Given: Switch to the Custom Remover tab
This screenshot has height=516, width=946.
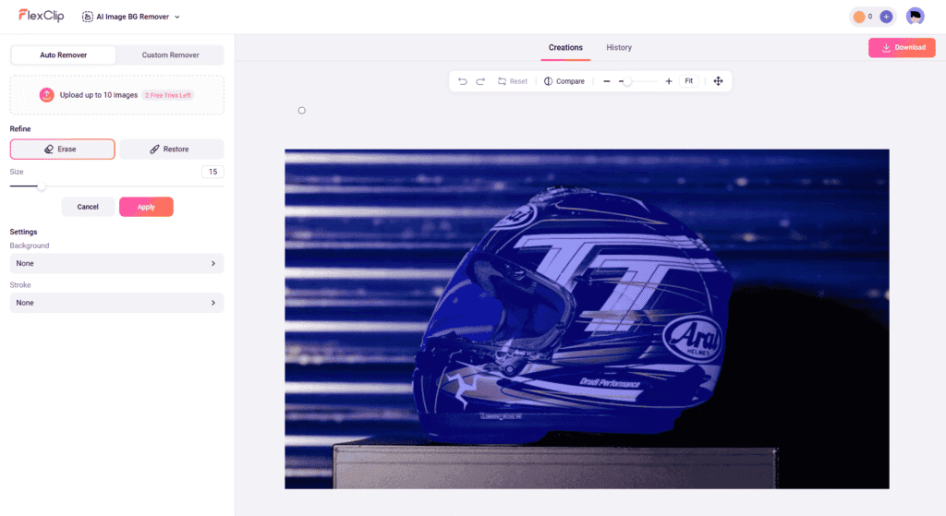Looking at the screenshot, I should click(170, 55).
